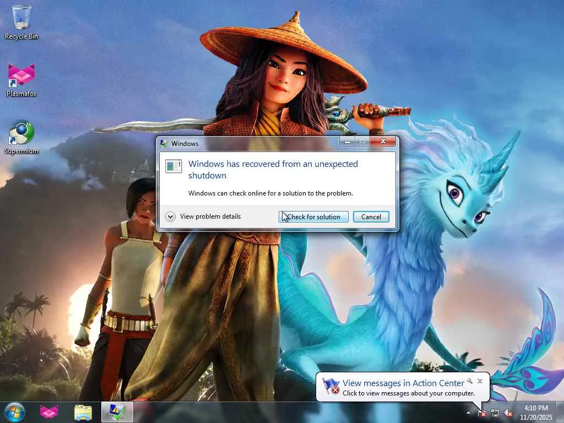The image size is (564, 423).
Task: Click the muted volume tray icon
Action: 508,413
